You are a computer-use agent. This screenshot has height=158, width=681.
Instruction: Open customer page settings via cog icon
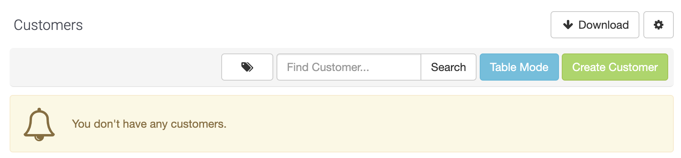(658, 25)
